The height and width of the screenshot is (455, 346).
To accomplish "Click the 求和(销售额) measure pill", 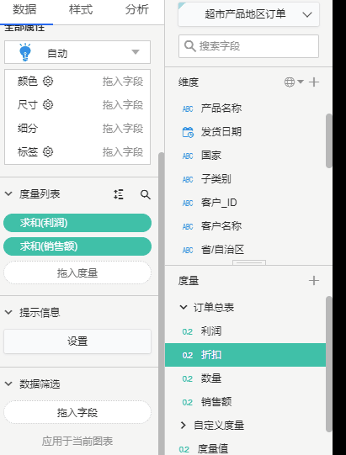I will pos(77,246).
